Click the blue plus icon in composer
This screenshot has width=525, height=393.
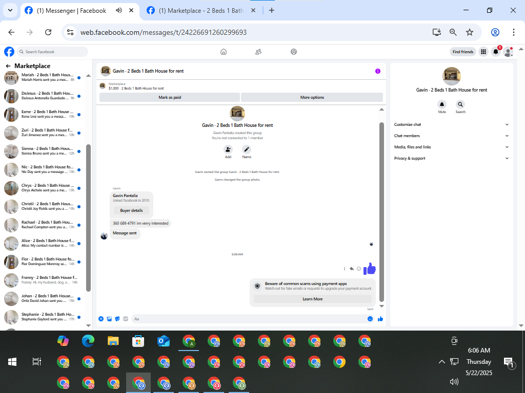coord(101,319)
